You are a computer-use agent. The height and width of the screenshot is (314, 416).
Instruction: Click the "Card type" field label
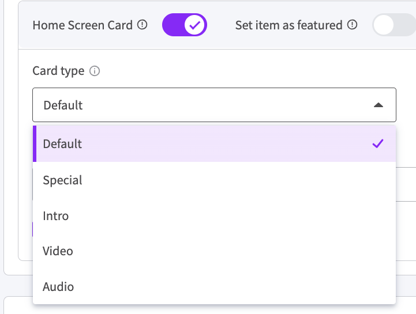pos(58,71)
